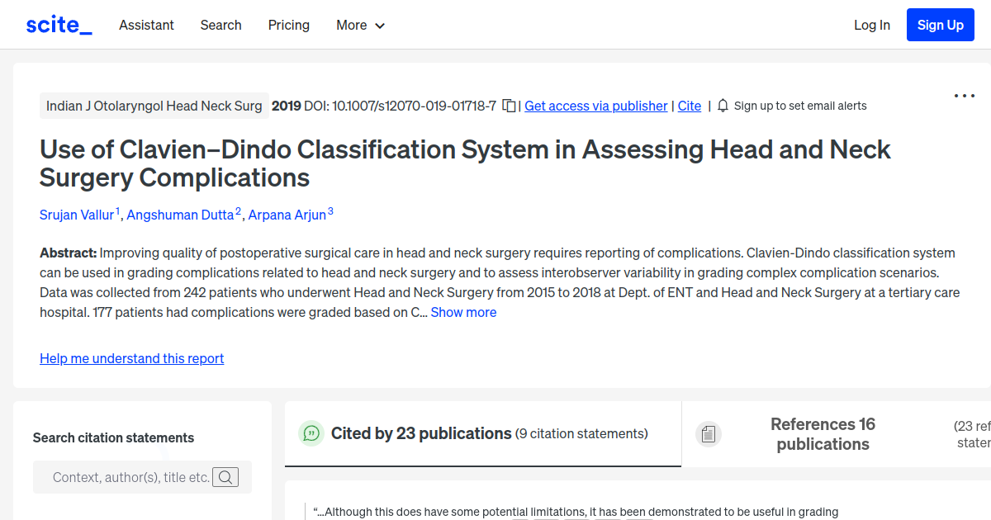Copy the DOI using the clipboard icon
This screenshot has width=991, height=520.
509,106
